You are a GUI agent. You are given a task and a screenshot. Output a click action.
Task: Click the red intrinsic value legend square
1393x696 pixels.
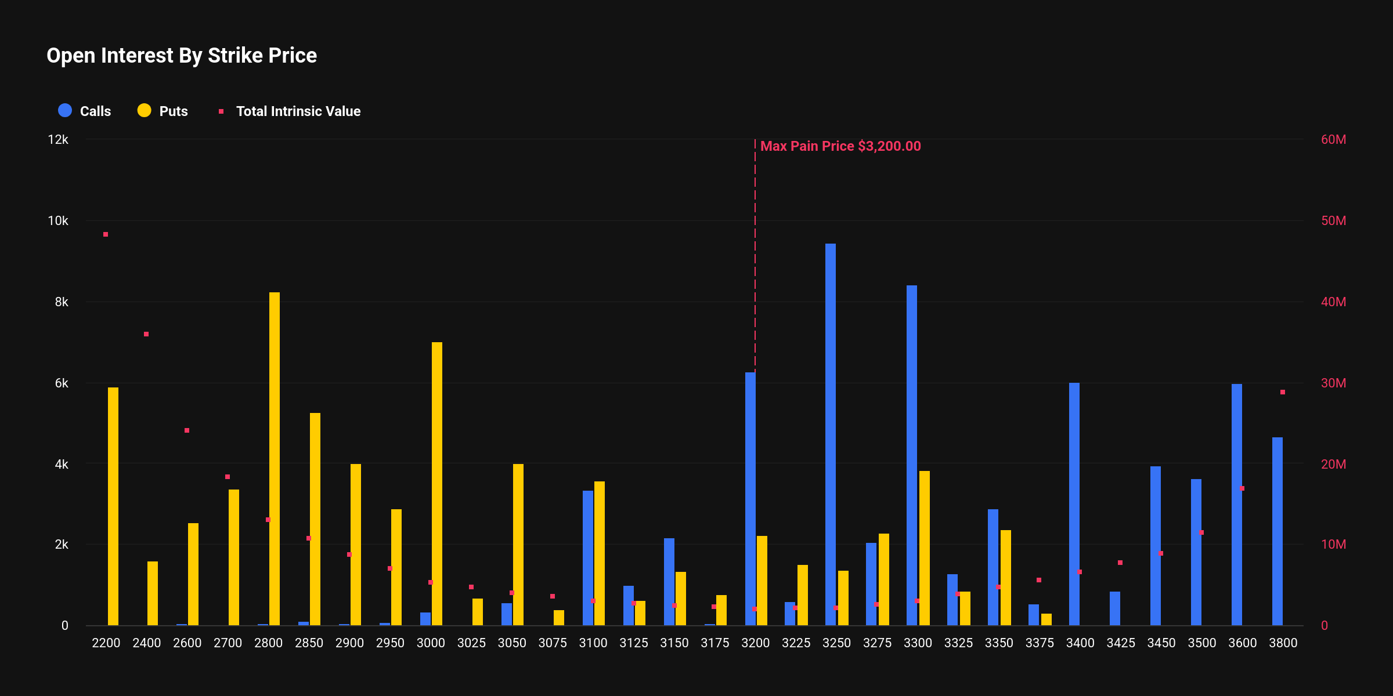221,111
